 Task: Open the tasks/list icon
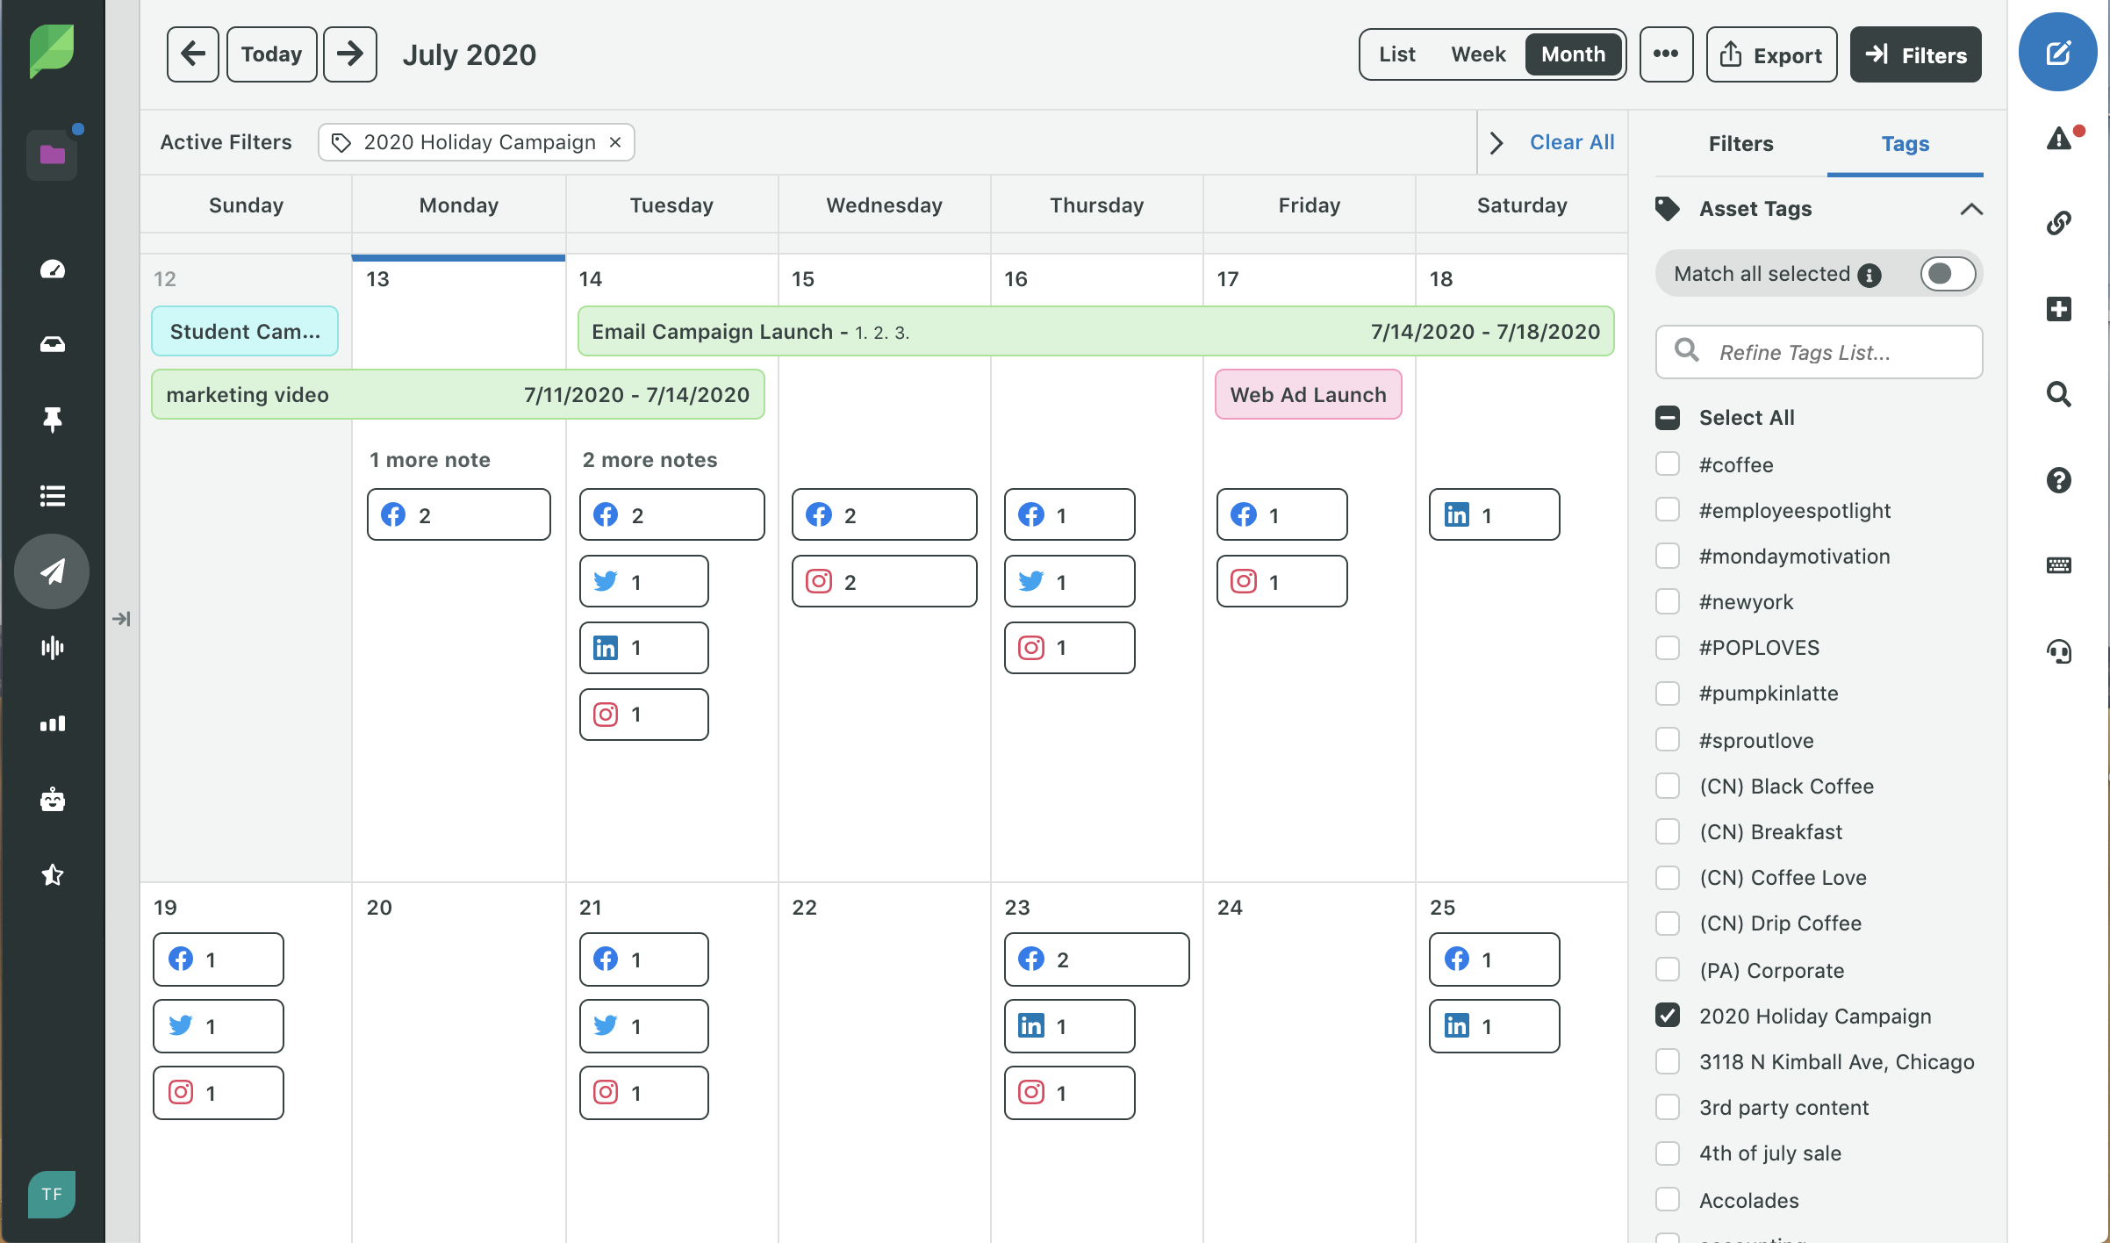pos(52,496)
